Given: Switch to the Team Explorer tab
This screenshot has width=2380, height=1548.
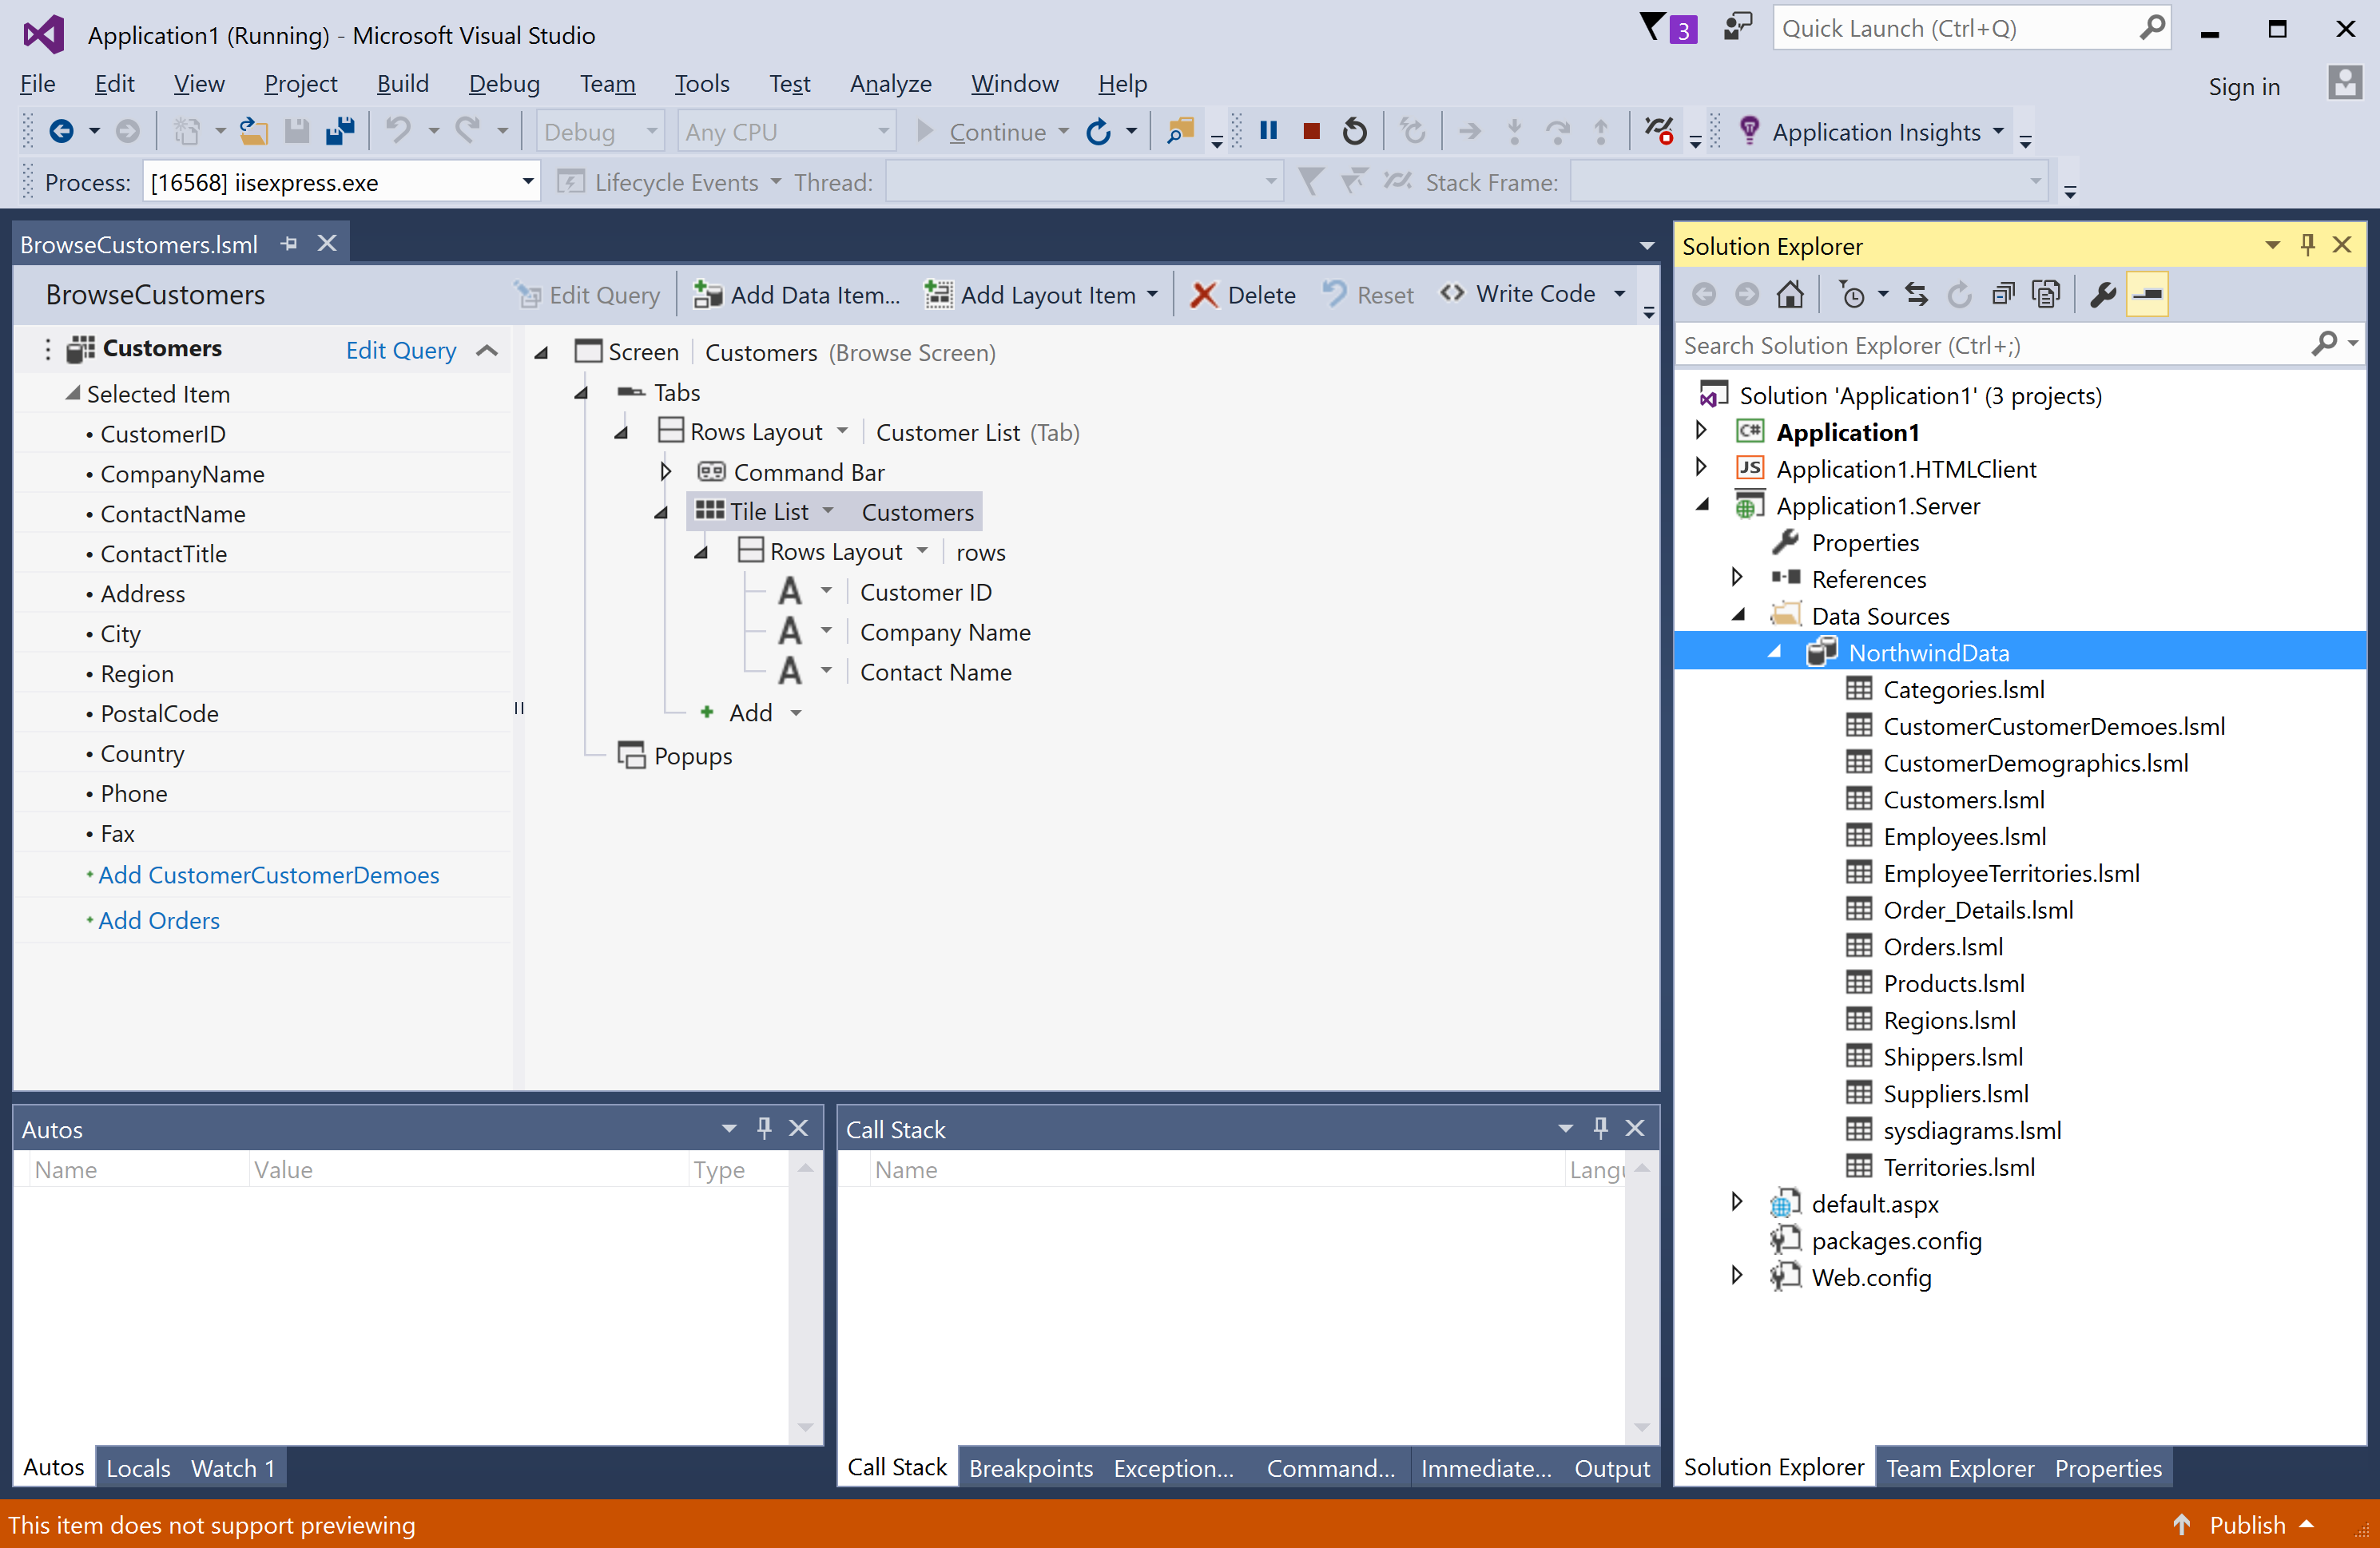Looking at the screenshot, I should [1959, 1467].
